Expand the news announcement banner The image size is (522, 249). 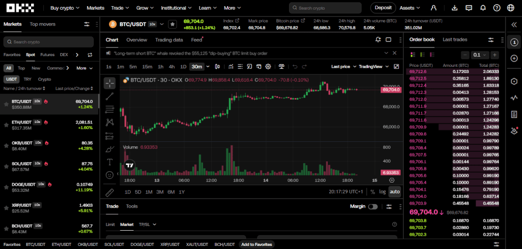tap(386, 53)
